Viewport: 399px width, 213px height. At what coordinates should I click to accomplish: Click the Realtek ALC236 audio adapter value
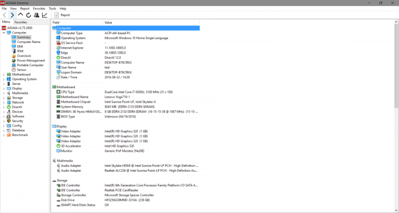[x=151, y=171]
